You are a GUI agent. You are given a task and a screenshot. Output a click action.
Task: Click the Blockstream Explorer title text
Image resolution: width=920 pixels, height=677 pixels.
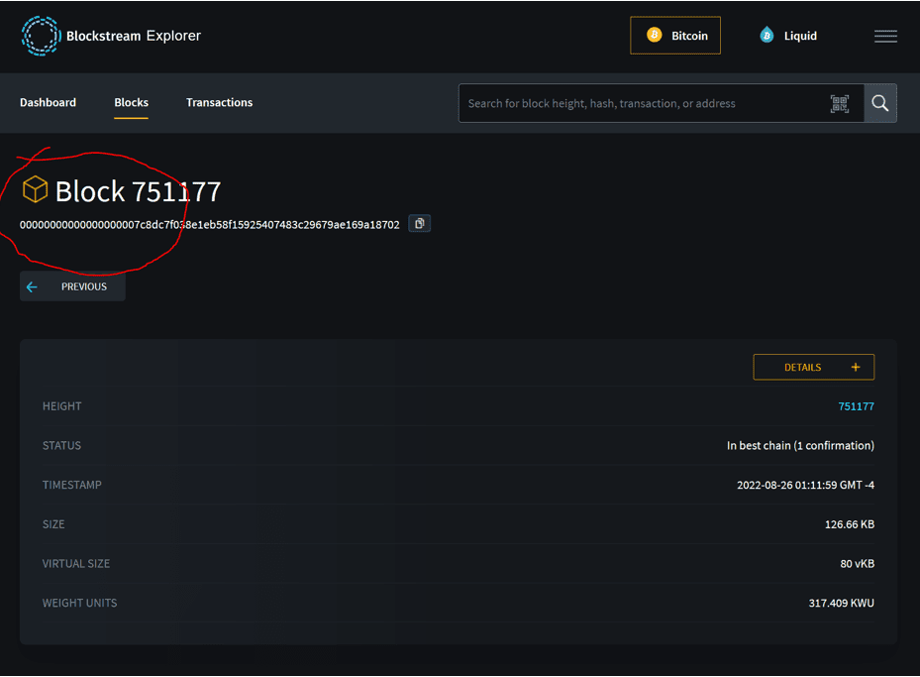click(134, 36)
